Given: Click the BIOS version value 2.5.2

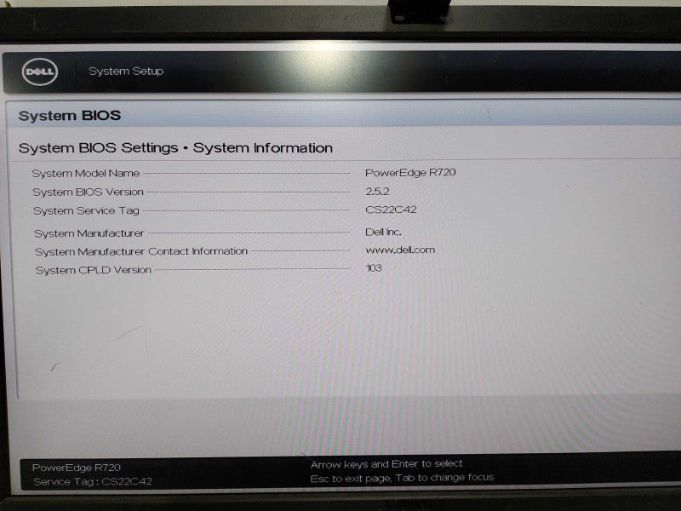Looking at the screenshot, I should click(x=377, y=191).
